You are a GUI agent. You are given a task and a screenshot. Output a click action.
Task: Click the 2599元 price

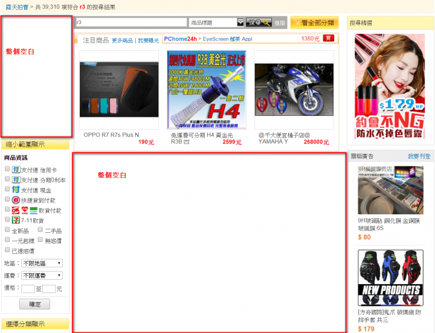[232, 142]
